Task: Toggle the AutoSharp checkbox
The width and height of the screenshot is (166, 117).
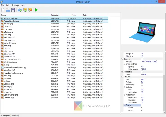Action: [x=142, y=85]
